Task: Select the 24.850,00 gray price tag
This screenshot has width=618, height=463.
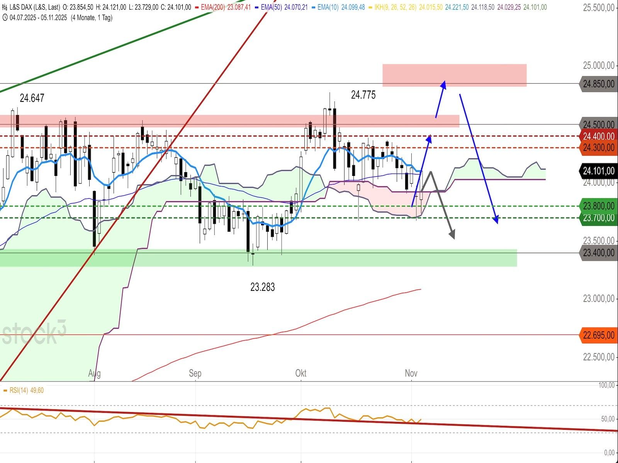Action: pyautogui.click(x=598, y=84)
